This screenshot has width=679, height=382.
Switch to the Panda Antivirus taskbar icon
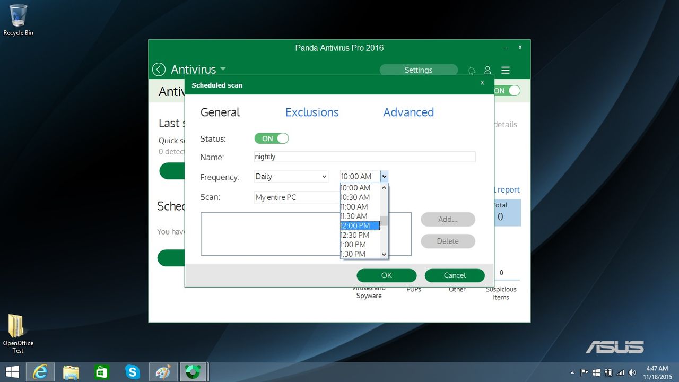point(194,372)
